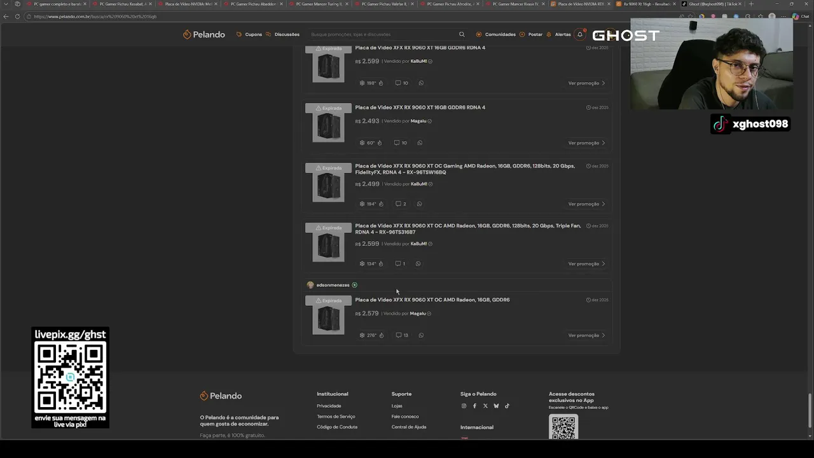Open the Termos de Serviço link
The image size is (814, 458).
336,417
